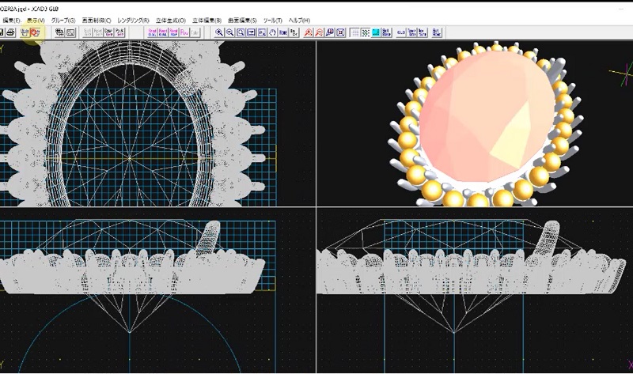Toggle the cyan grid fill display
Viewport: 633px width, 374px height.
pyautogui.click(x=376, y=32)
